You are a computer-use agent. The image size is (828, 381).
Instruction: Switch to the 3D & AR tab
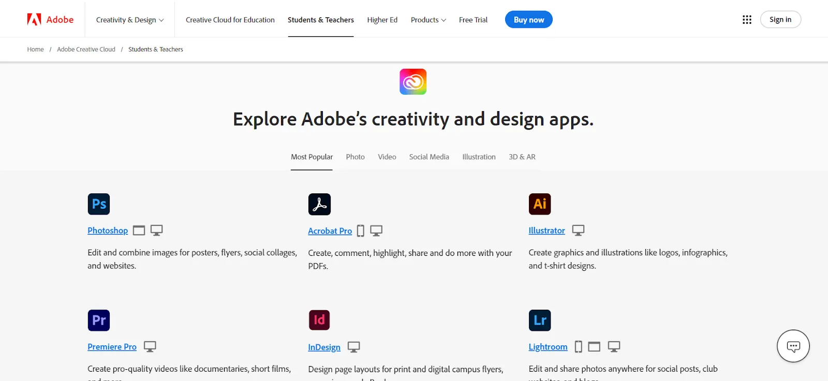[x=522, y=157]
